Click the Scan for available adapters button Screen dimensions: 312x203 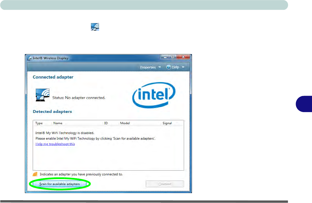(59, 184)
